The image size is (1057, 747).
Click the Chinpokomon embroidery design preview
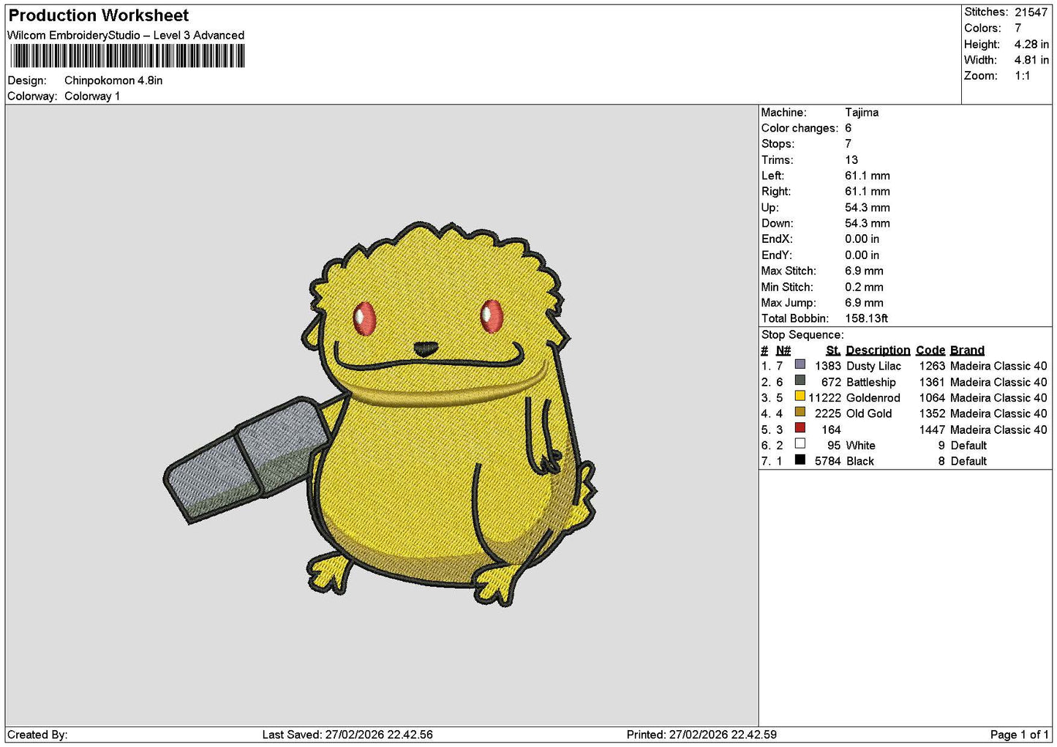tap(380, 414)
